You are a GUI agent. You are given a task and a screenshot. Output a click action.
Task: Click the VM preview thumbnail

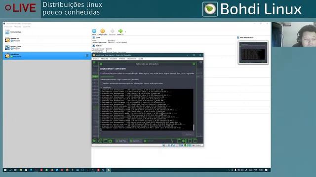click(253, 53)
